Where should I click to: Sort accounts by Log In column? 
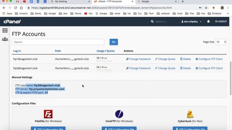point(17,51)
